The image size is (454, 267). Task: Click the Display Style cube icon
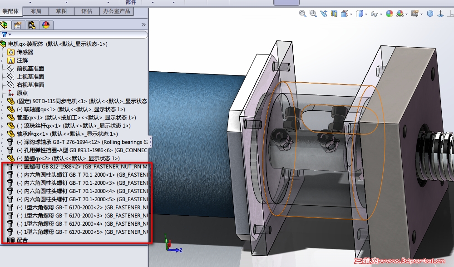point(359,14)
